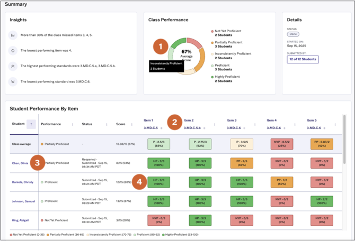Click the highest performing standards up-chevron icon
The width and height of the screenshot is (355, 241).
point(13,66)
